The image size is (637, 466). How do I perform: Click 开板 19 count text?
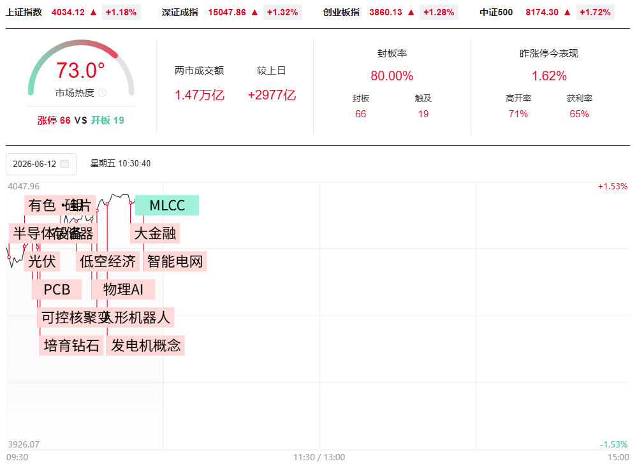point(107,120)
